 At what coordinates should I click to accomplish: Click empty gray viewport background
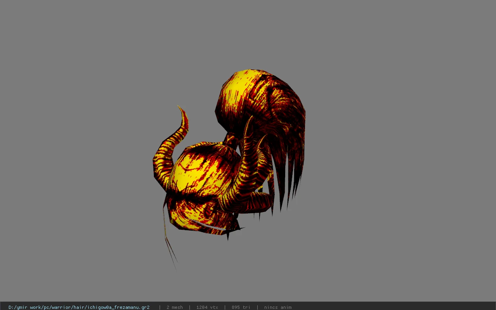pos(387,155)
